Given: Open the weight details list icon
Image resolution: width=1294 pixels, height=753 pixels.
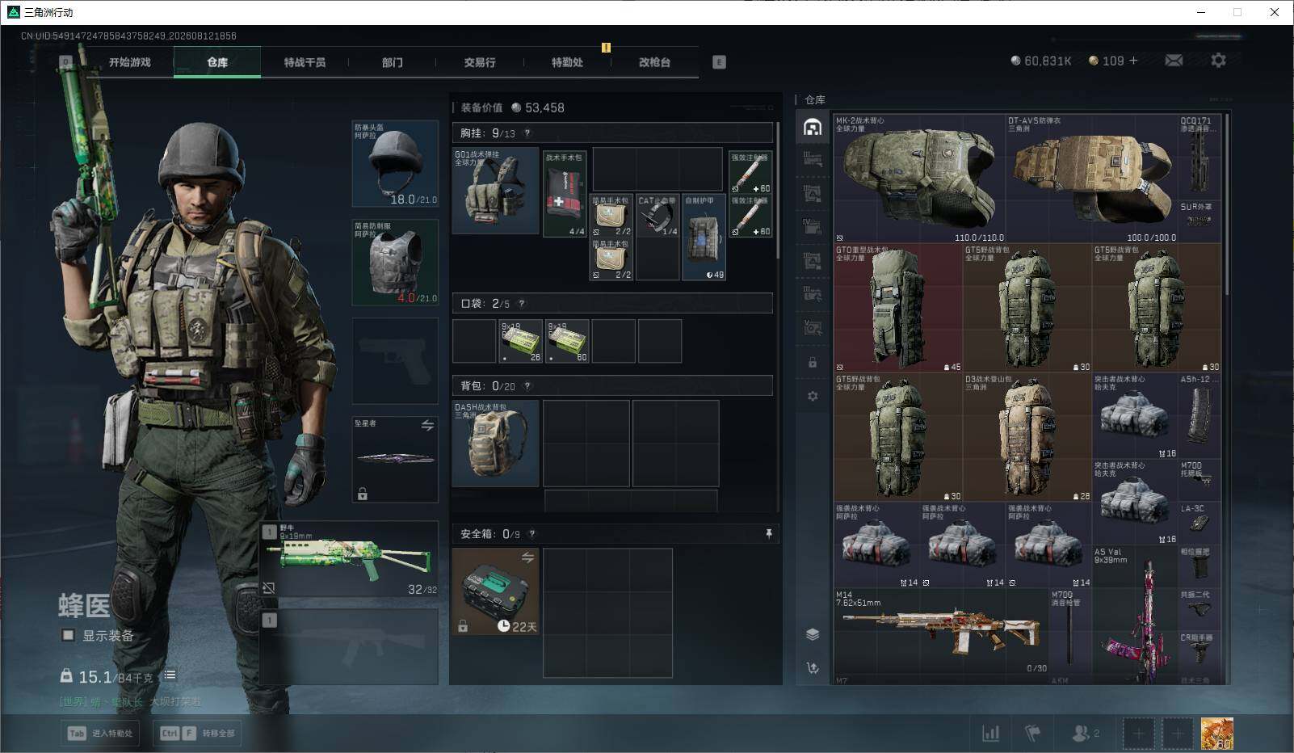Looking at the screenshot, I should [170, 675].
